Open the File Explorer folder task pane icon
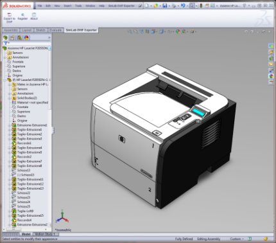 [x=271, y=64]
